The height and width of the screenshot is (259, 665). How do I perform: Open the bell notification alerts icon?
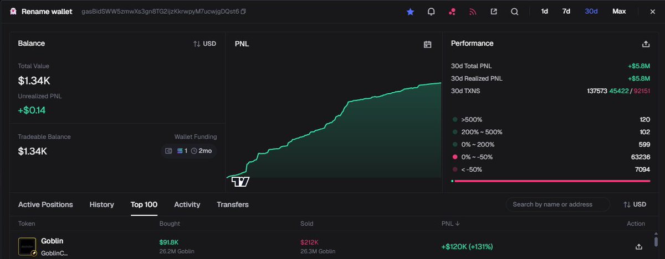(x=431, y=12)
